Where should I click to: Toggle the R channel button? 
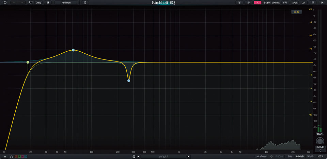pos(19,157)
